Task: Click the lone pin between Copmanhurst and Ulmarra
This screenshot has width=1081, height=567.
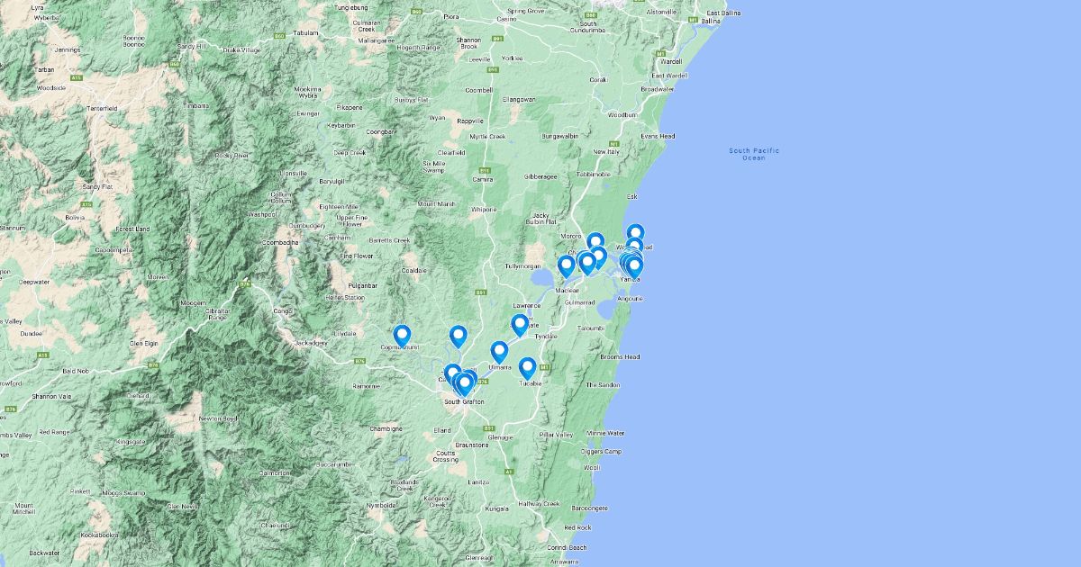Action: 458,337
